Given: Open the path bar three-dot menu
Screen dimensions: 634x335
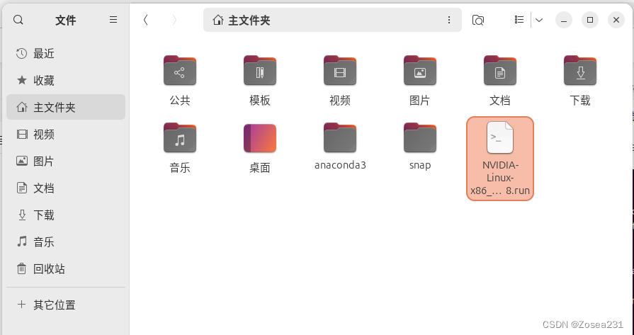Looking at the screenshot, I should pyautogui.click(x=449, y=21).
